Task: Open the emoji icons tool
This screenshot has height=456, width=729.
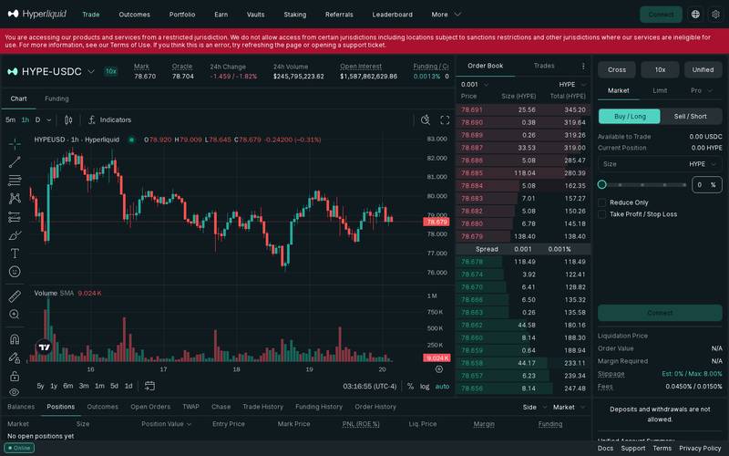Action: click(15, 271)
